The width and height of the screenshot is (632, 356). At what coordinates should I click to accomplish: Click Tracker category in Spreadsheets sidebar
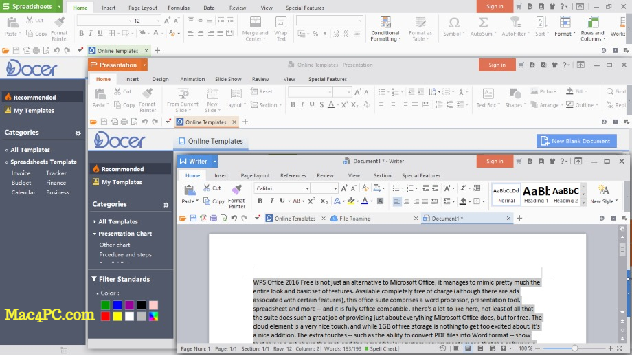(56, 173)
